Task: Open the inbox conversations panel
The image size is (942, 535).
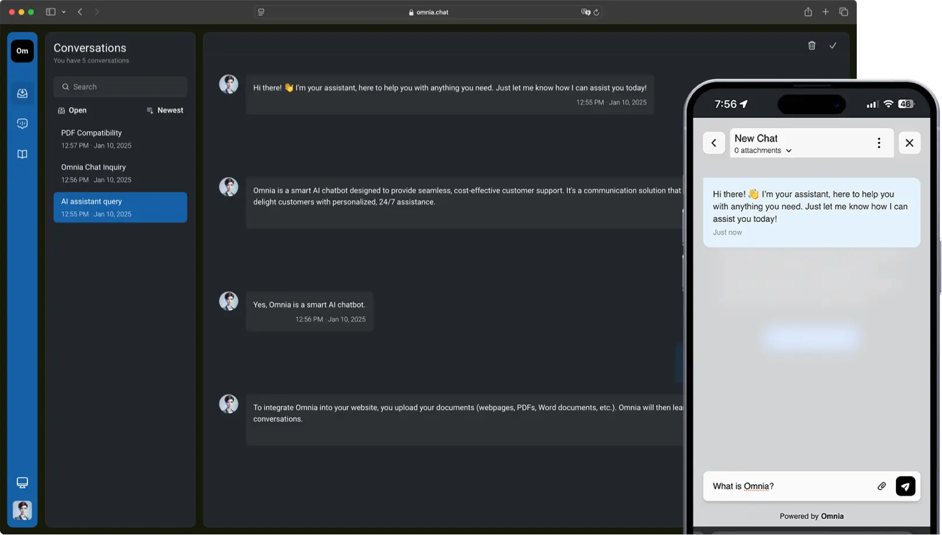Action: click(22, 93)
